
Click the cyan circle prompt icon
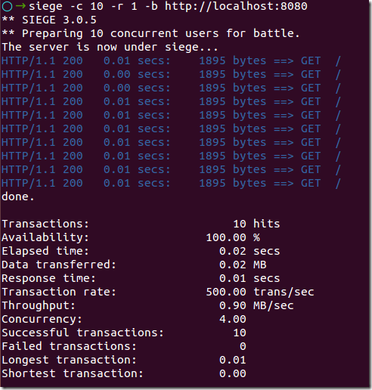click(7, 7)
